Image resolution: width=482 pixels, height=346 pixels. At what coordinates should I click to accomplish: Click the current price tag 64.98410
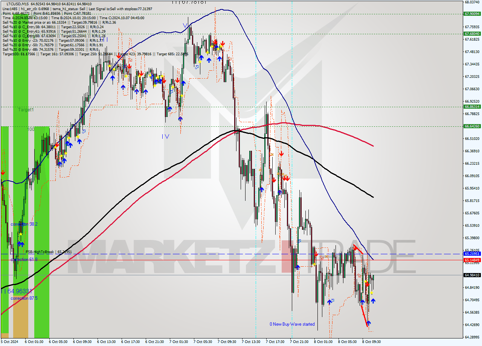pos(472,275)
